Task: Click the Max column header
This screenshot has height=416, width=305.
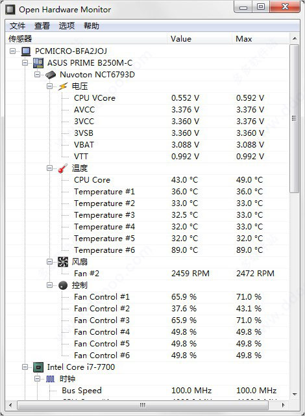Action: [260, 39]
